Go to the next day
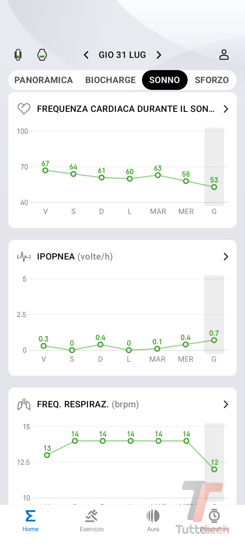This screenshot has width=245, height=550. (159, 55)
